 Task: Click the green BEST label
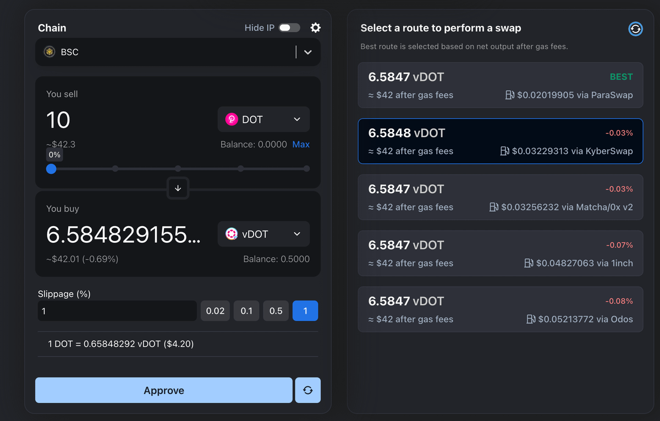621,77
